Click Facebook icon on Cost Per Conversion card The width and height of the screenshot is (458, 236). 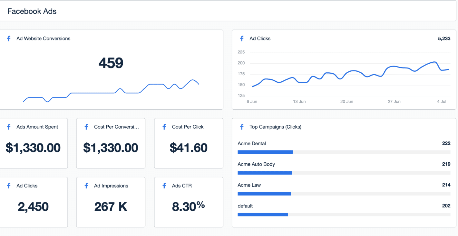tap(86, 127)
